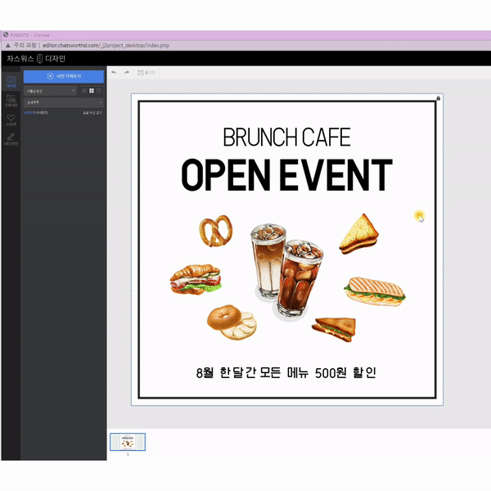The image size is (491, 491).
Task: Select the triangular toast sandwich at top right
Action: (359, 234)
